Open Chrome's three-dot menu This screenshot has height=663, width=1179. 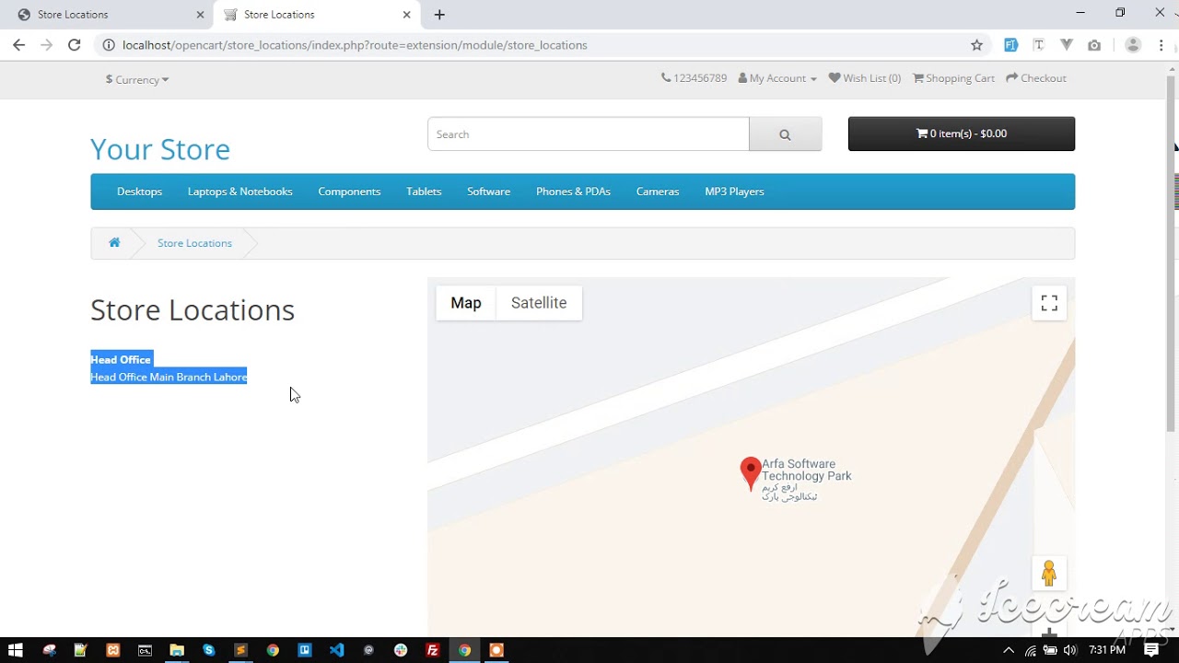tap(1161, 44)
